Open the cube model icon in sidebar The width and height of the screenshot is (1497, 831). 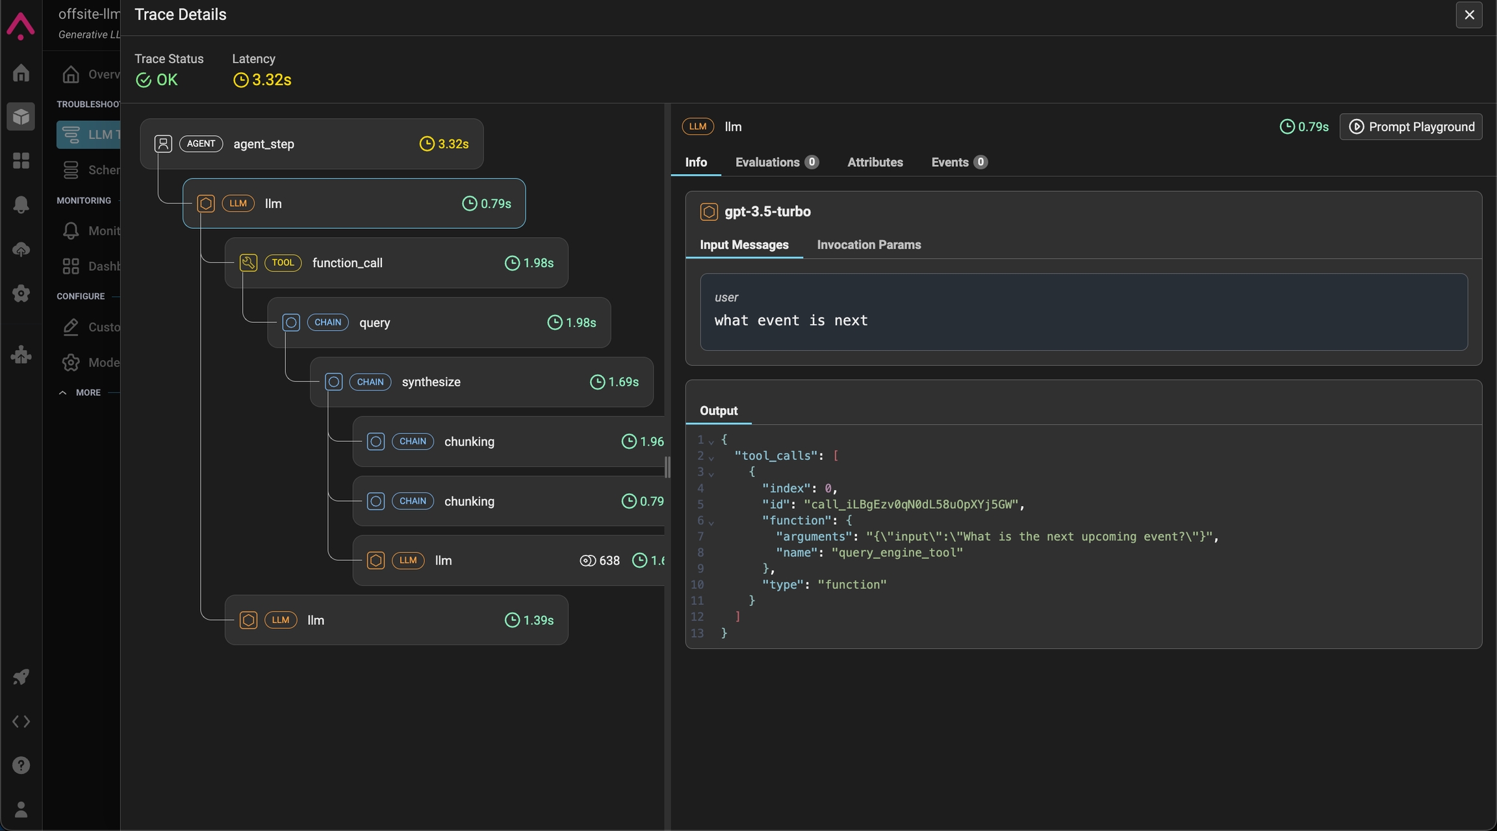[21, 117]
